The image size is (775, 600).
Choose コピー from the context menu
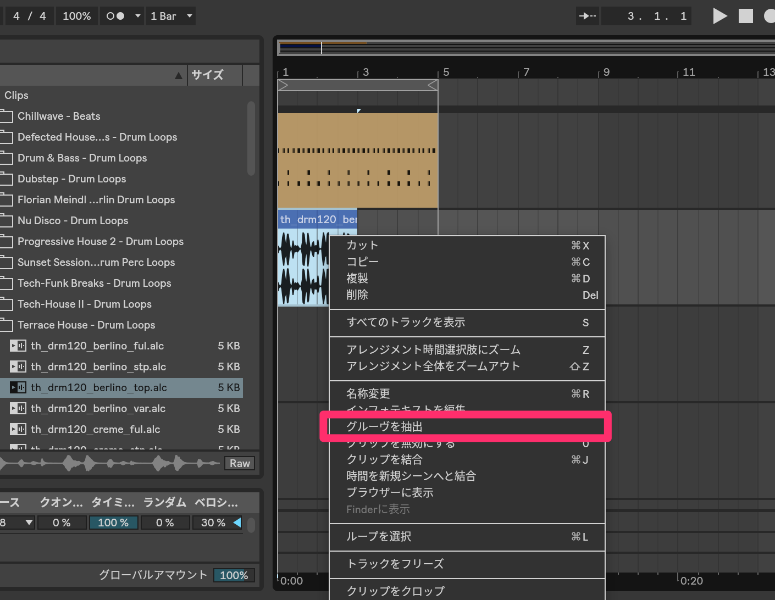(467, 262)
